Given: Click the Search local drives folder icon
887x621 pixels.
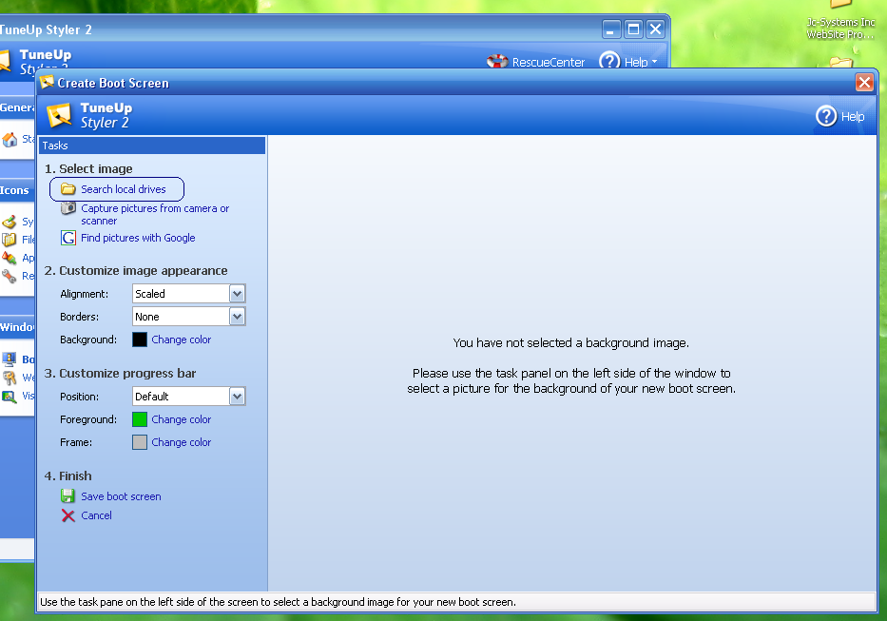Looking at the screenshot, I should pyautogui.click(x=67, y=189).
